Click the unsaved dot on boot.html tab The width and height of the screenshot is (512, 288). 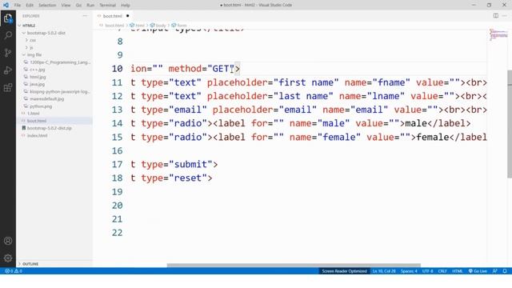pyautogui.click(x=127, y=16)
